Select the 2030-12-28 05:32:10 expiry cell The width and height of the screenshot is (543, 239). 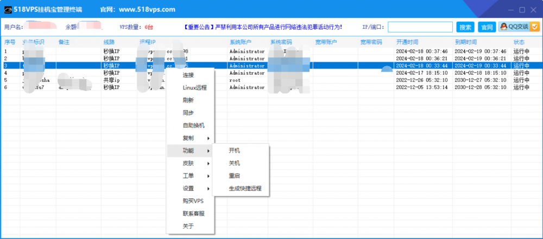(481, 87)
